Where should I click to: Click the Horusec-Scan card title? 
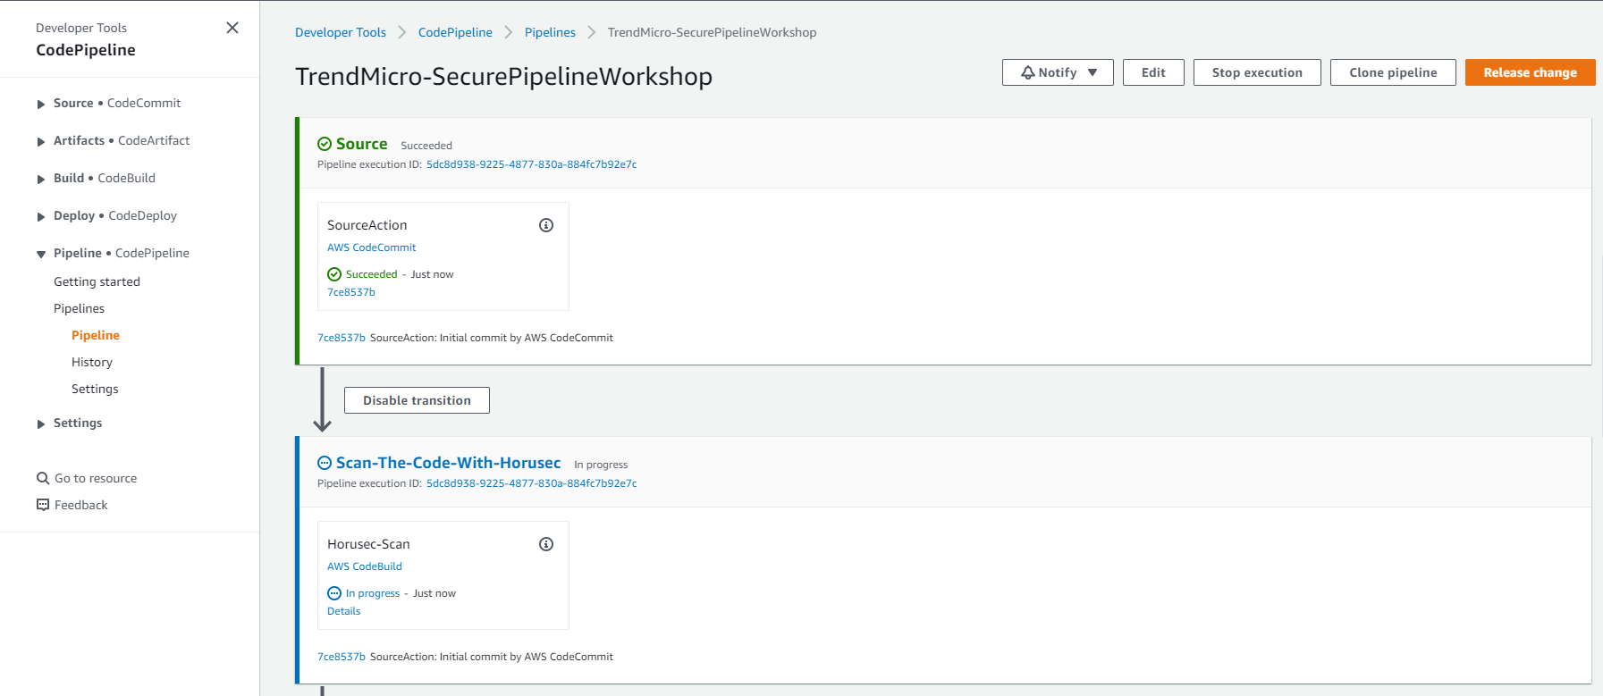tap(368, 544)
